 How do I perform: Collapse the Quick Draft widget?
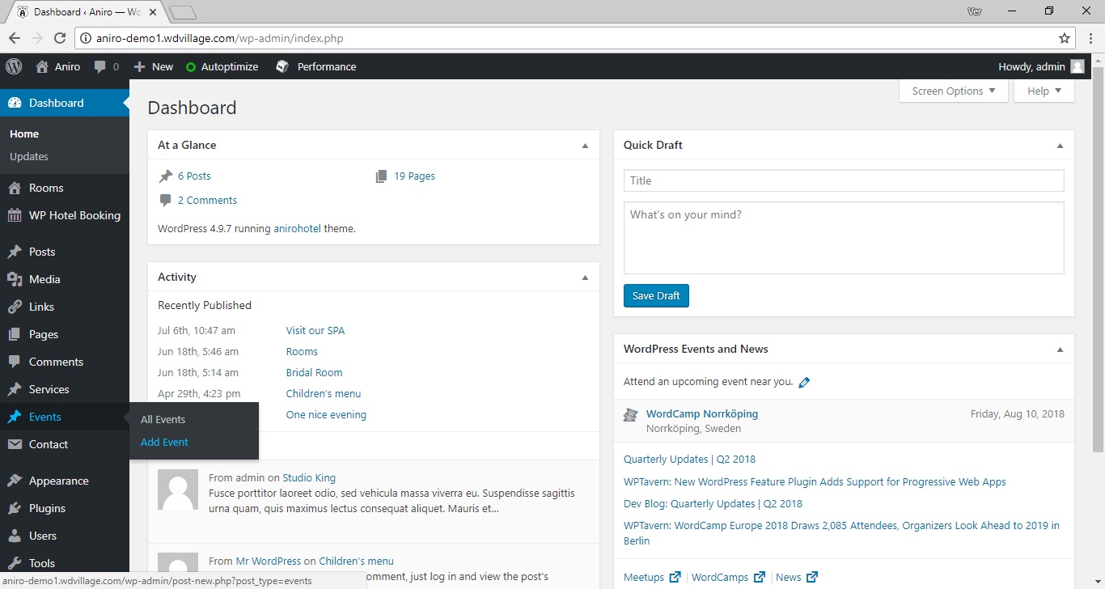(1060, 146)
